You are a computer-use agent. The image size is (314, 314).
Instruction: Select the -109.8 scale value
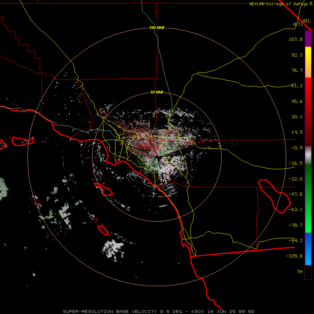(x=294, y=256)
